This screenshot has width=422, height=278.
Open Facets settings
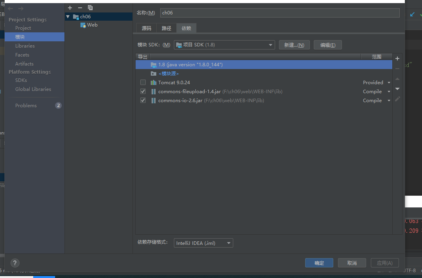point(22,55)
